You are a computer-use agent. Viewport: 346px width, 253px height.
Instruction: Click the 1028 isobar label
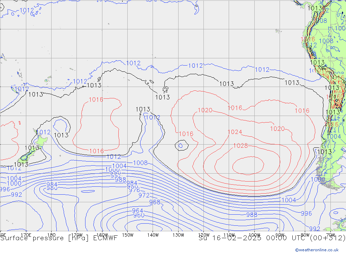[x=240, y=146]
